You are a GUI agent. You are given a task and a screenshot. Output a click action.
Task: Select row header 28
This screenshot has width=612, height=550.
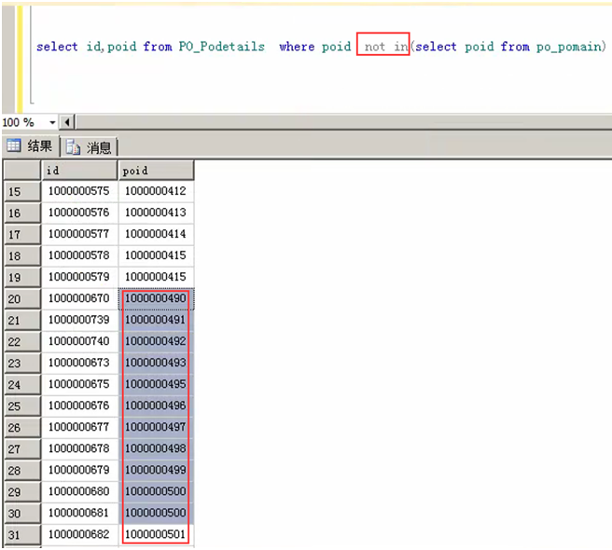coord(22,471)
